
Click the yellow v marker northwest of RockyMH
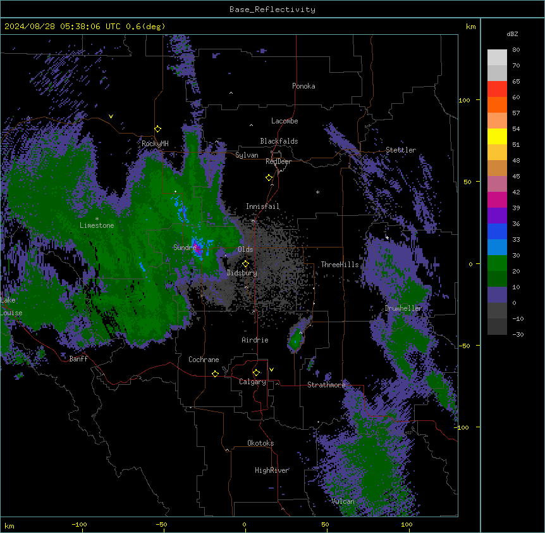pos(111,116)
